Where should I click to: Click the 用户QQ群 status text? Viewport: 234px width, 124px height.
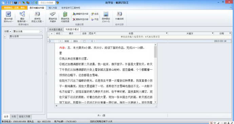tap(65, 122)
